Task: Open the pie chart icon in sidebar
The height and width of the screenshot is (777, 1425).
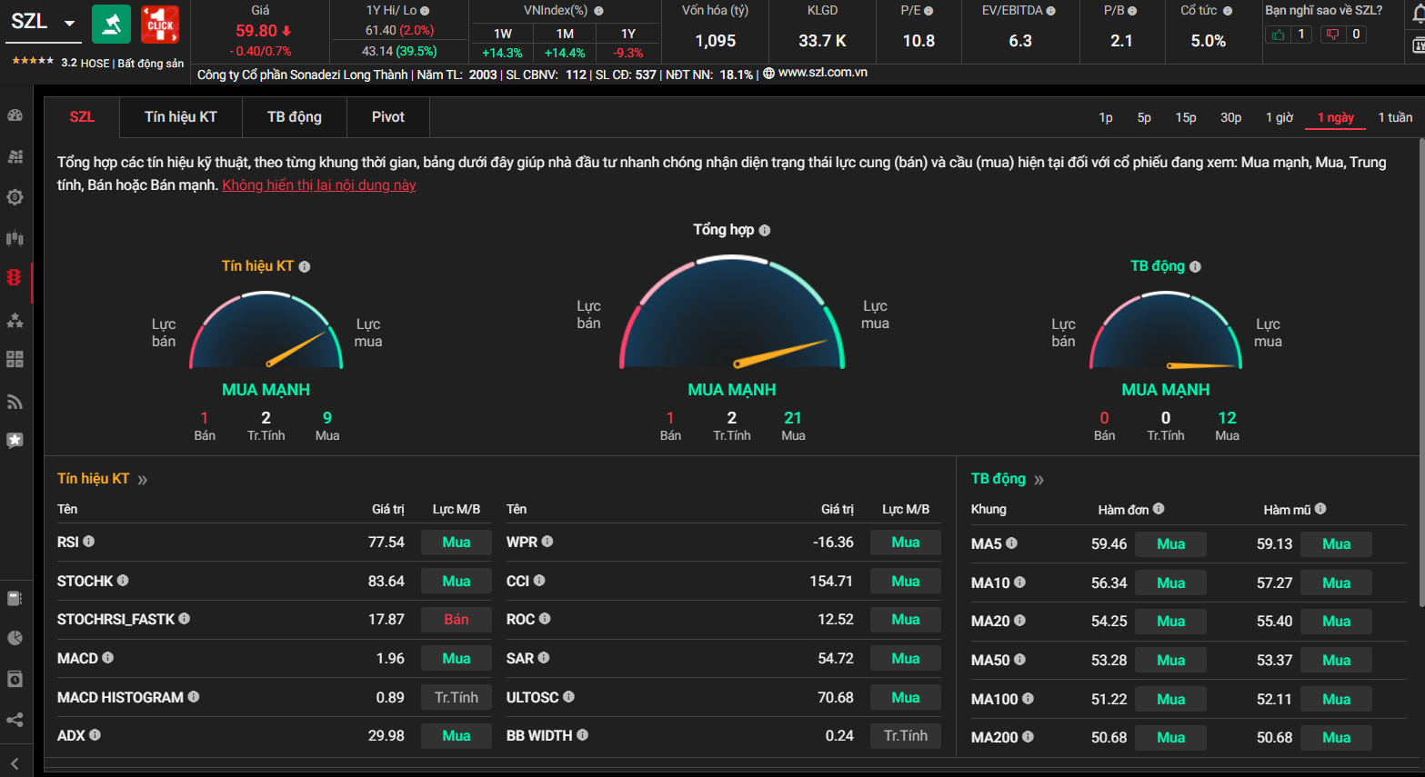Action: point(15,638)
